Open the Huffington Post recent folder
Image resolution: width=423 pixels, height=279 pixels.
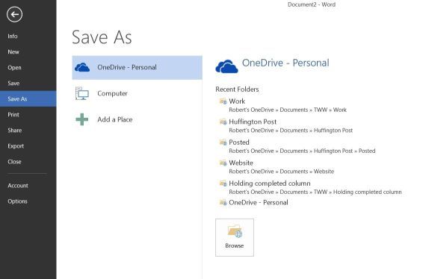(x=253, y=122)
